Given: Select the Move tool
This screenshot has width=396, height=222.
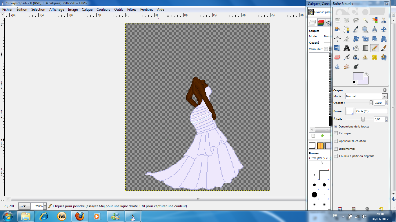Looking at the screenshot, I should [x=384, y=29].
